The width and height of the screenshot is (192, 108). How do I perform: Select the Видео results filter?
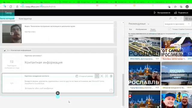pos(153,29)
